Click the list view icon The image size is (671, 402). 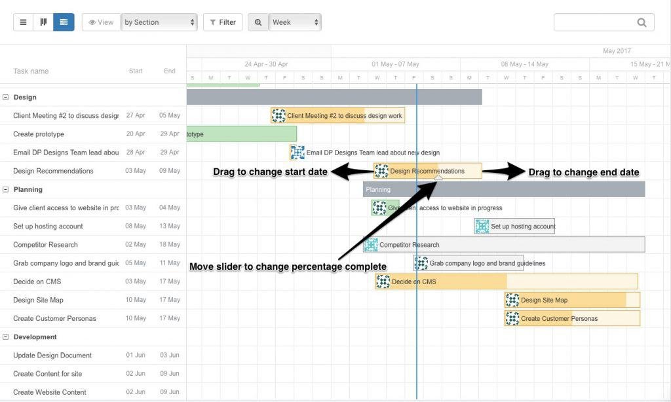tap(23, 22)
